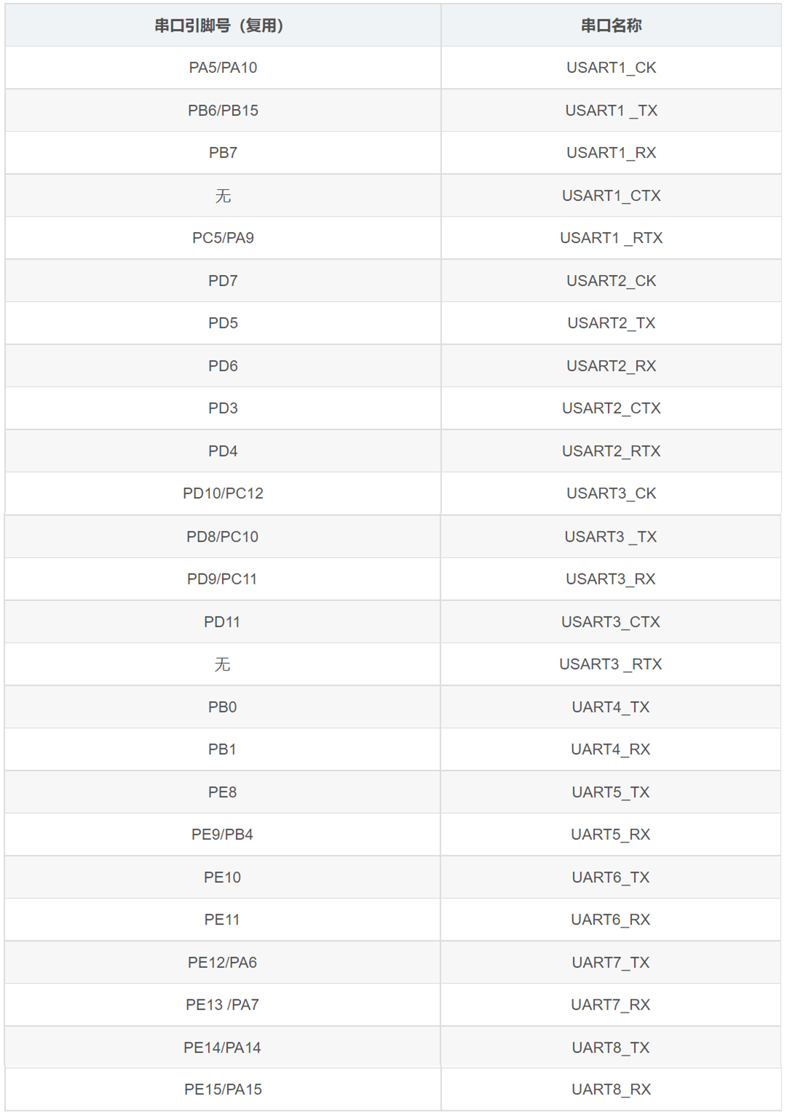Click the USART1_CTX name cell
787x1115 pixels.
point(611,196)
